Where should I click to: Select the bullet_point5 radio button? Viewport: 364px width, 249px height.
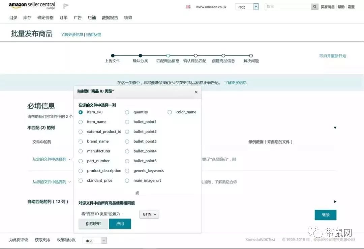[x=127, y=161]
